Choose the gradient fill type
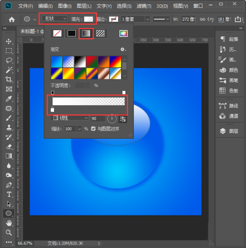This screenshot has width=246, height=248. 86,33
